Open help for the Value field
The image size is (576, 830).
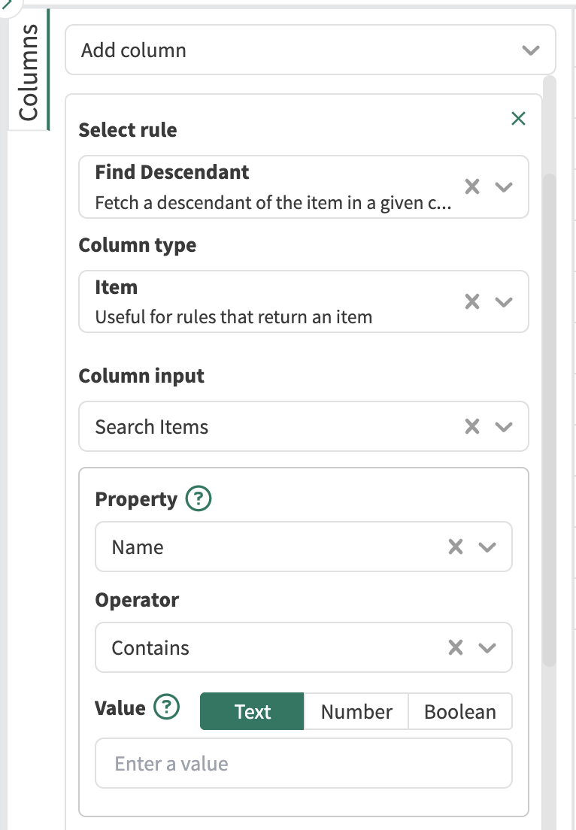(167, 707)
